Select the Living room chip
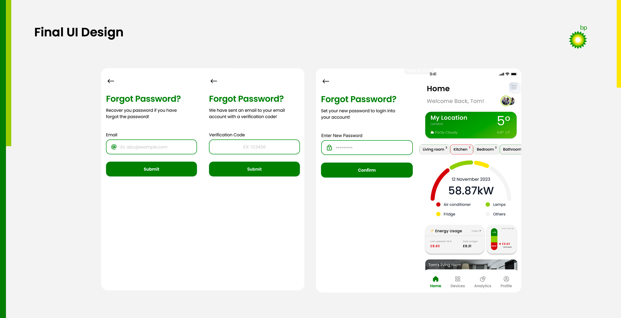621x318 pixels. (x=434, y=149)
